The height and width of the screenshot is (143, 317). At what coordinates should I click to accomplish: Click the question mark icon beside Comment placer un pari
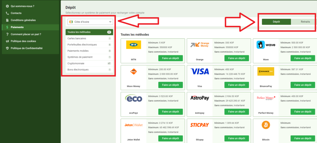pos(7,34)
